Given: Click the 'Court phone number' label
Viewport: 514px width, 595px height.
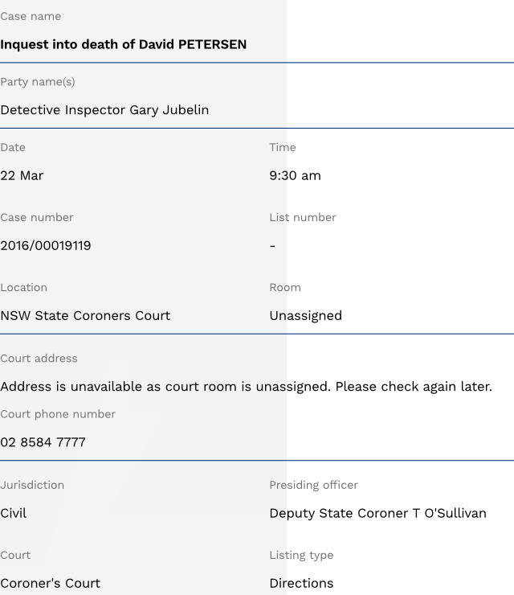Looking at the screenshot, I should (58, 414).
